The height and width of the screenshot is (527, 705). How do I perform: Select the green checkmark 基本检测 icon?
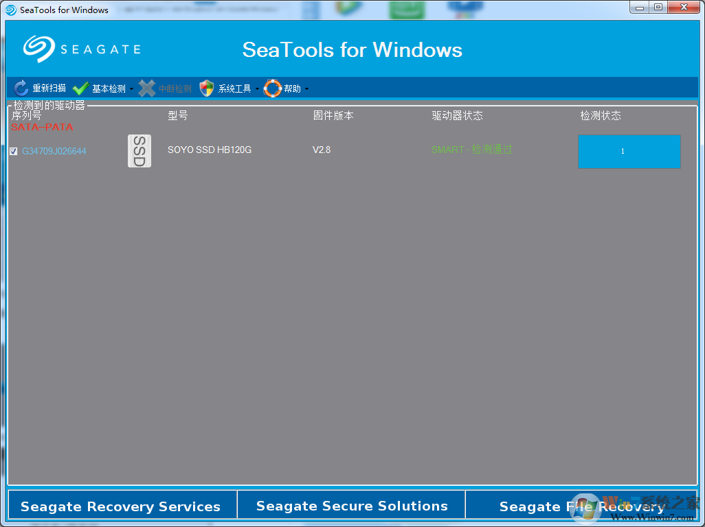[x=80, y=88]
